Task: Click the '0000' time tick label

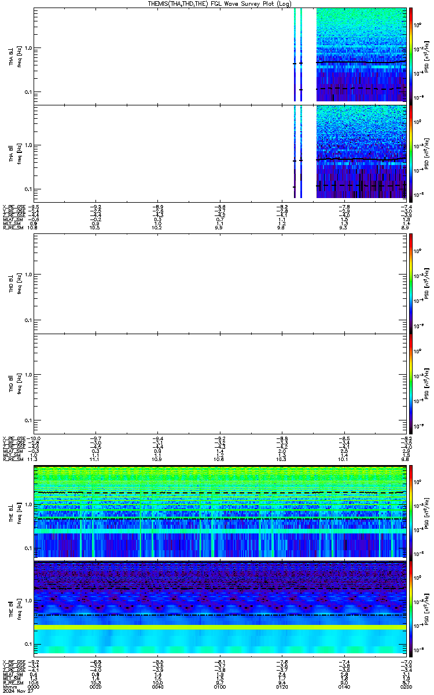Action: pos(34,686)
